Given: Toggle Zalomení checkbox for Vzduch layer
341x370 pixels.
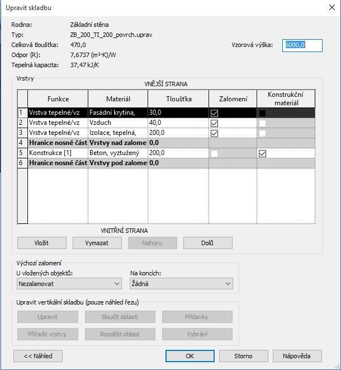Looking at the screenshot, I should point(214,123).
